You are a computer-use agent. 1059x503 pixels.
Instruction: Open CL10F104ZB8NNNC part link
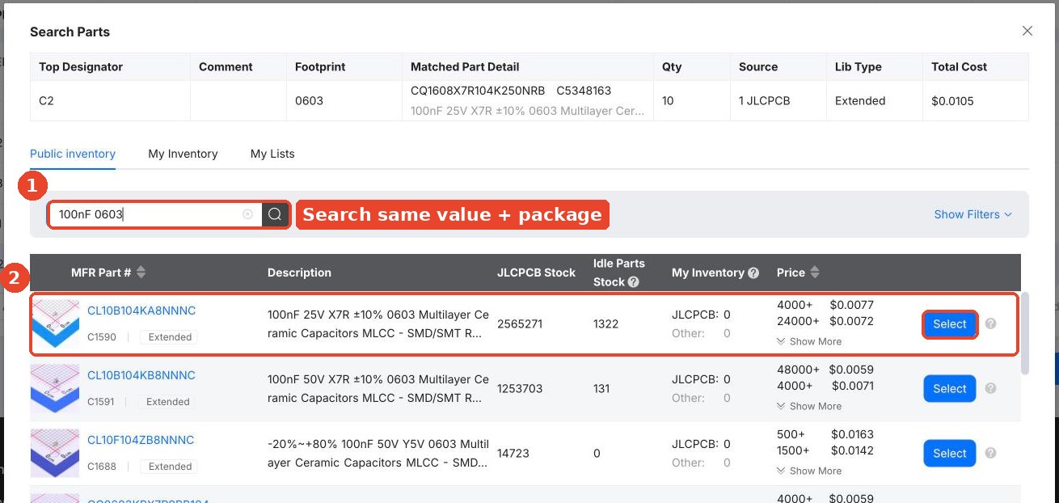click(141, 440)
